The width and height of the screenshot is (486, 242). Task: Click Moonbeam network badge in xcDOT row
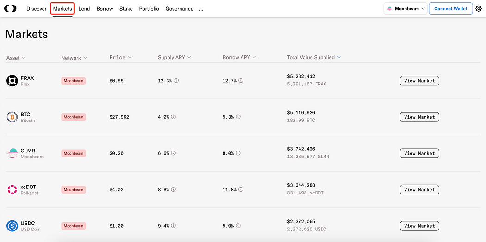pyautogui.click(x=74, y=189)
